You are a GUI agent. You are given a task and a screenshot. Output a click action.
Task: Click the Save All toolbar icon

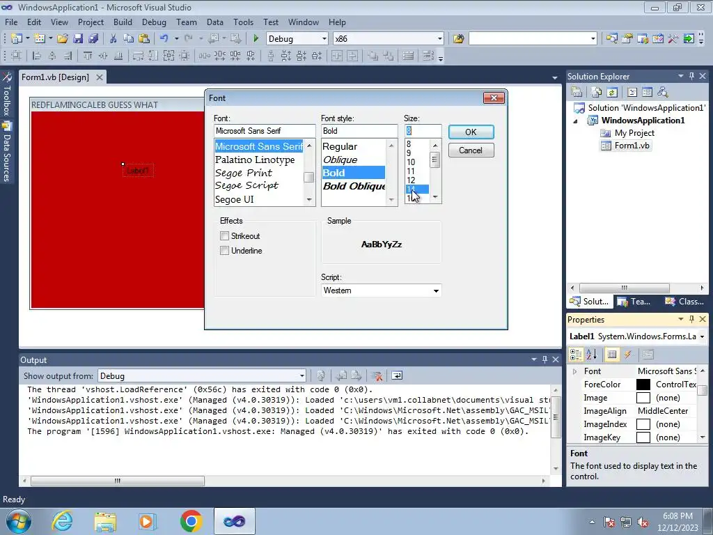tap(93, 39)
